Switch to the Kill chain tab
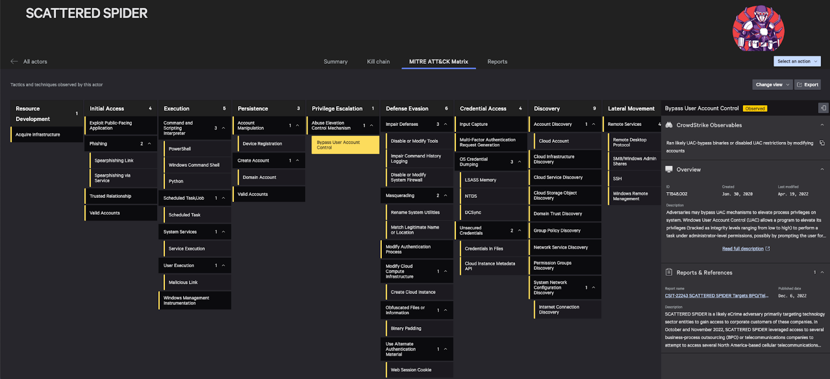Viewport: 830px width, 379px height. pyautogui.click(x=378, y=62)
